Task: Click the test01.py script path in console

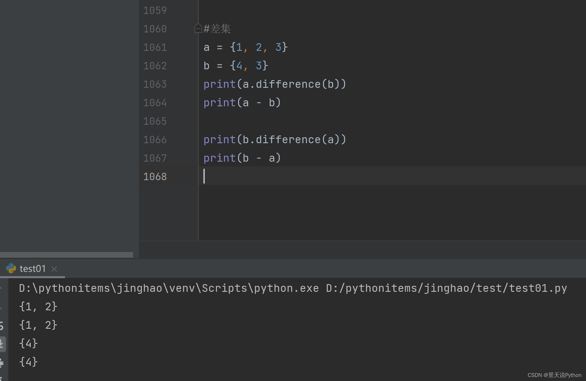Action: [x=447, y=288]
